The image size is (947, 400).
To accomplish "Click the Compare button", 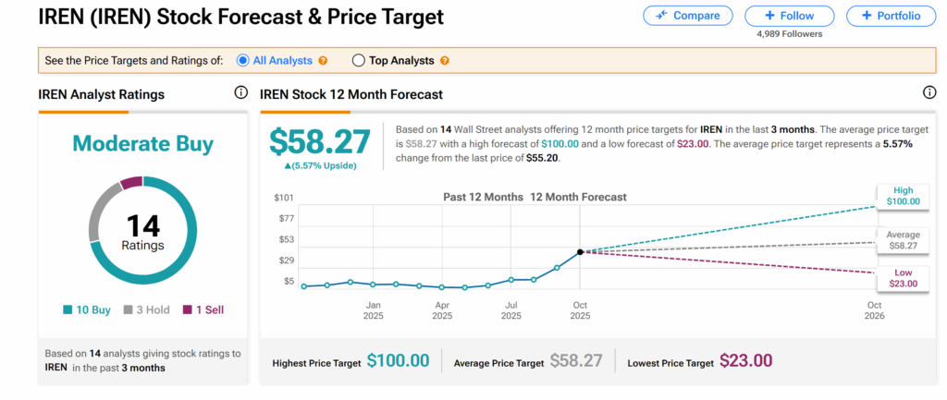I will (687, 16).
